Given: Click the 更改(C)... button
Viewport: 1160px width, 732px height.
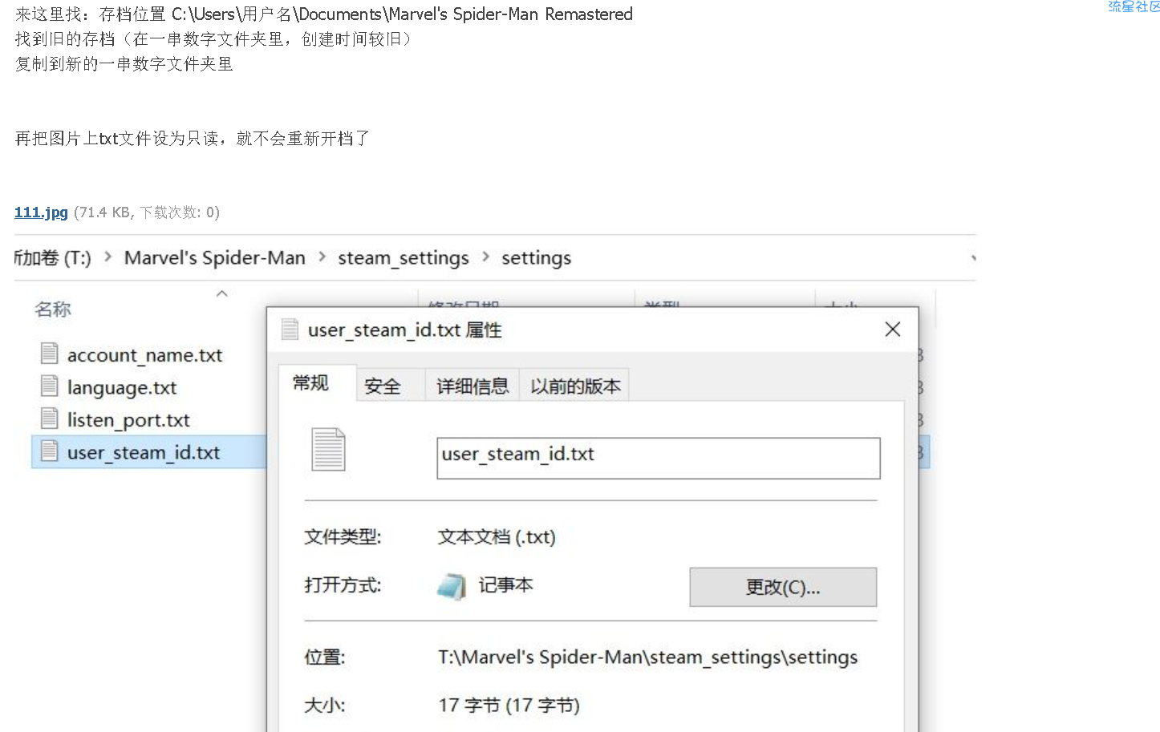Looking at the screenshot, I should [x=783, y=588].
